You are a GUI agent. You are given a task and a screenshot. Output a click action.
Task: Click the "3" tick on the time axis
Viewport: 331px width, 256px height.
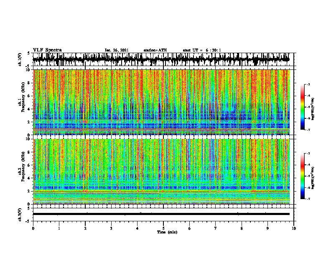111,228
